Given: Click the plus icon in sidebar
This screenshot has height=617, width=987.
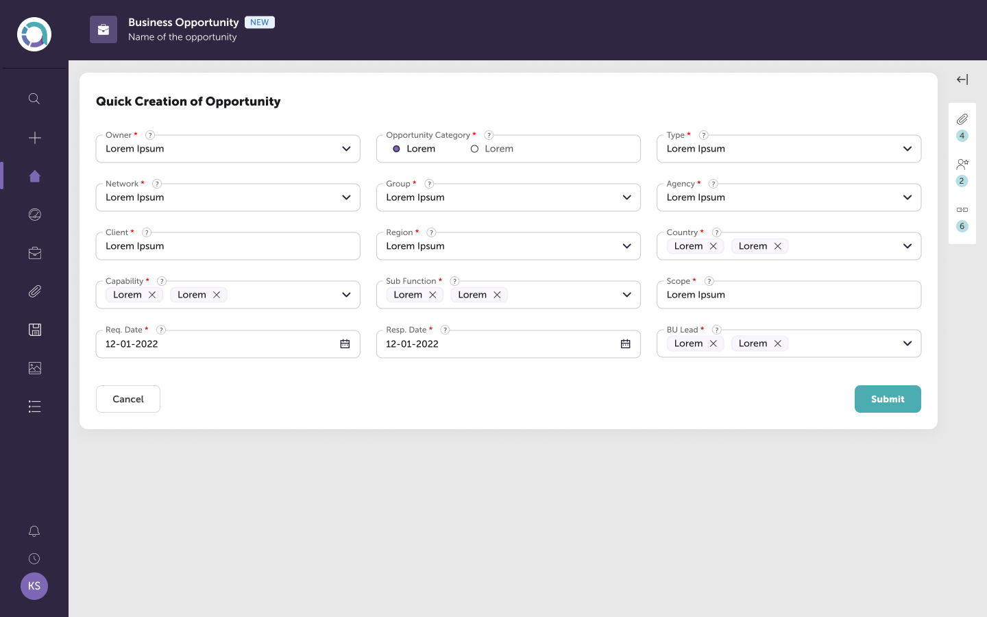Looking at the screenshot, I should tap(34, 138).
